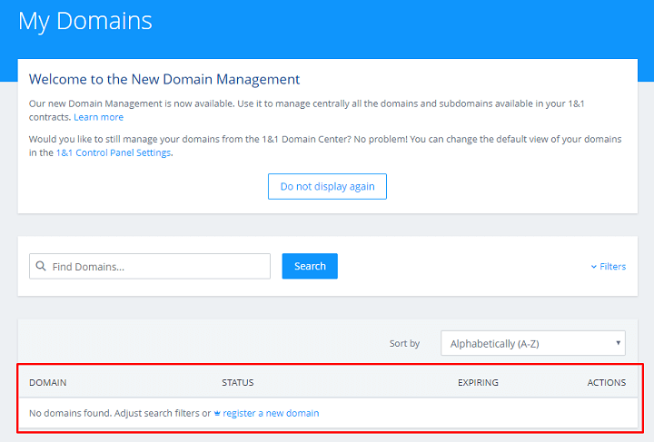Go to 1&1 Control Panel Settings link
The width and height of the screenshot is (654, 442).
(x=114, y=153)
